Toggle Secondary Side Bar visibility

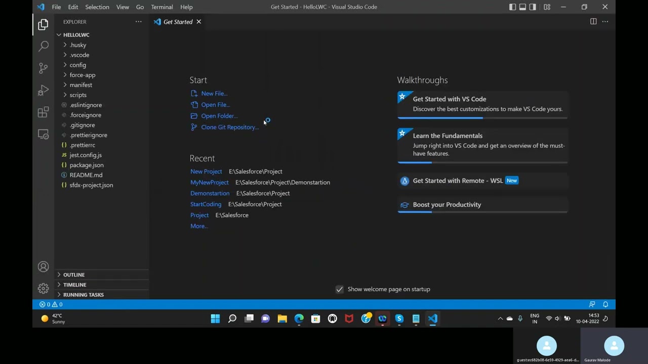point(533,7)
